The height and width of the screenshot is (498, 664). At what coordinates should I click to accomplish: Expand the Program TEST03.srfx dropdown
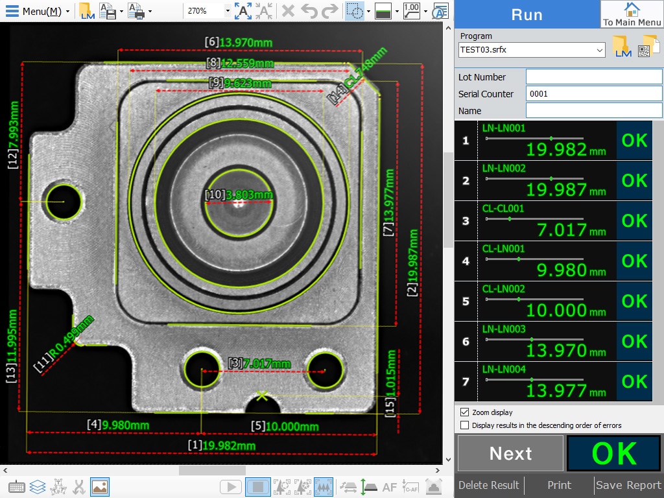coord(599,50)
